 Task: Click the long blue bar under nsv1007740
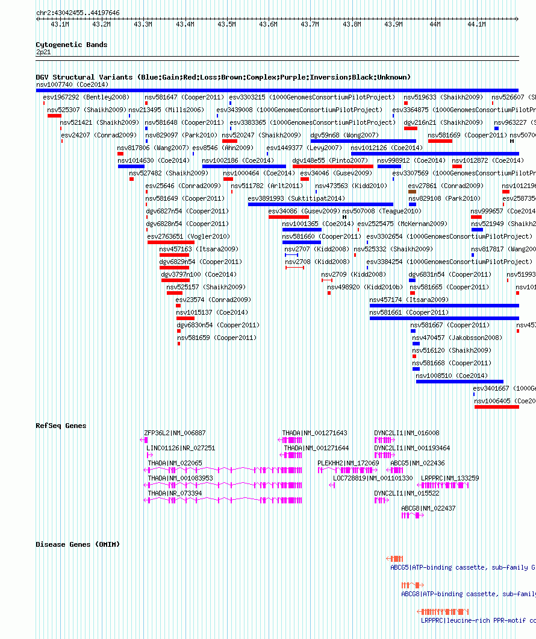tap(277, 90)
